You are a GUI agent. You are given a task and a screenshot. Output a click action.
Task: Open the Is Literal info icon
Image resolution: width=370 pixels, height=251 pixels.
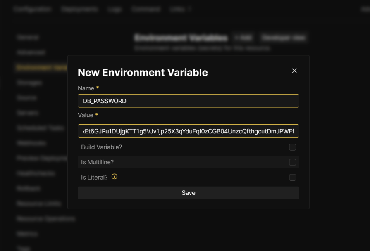115,177
